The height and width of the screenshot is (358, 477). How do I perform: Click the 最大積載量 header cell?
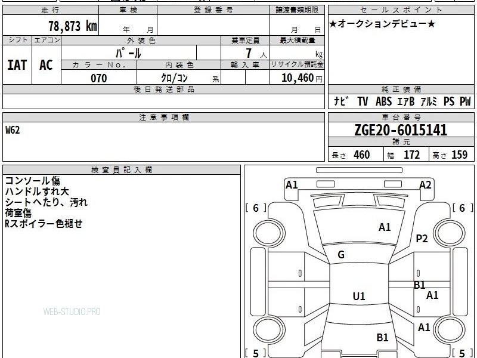point(297,40)
